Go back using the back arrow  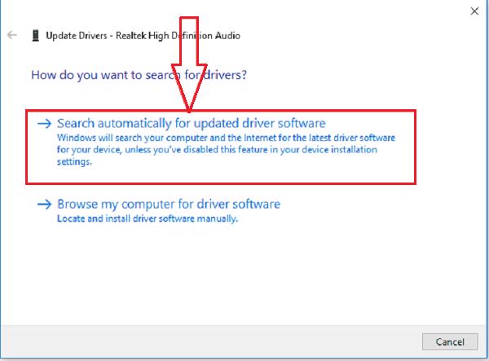pyautogui.click(x=12, y=35)
